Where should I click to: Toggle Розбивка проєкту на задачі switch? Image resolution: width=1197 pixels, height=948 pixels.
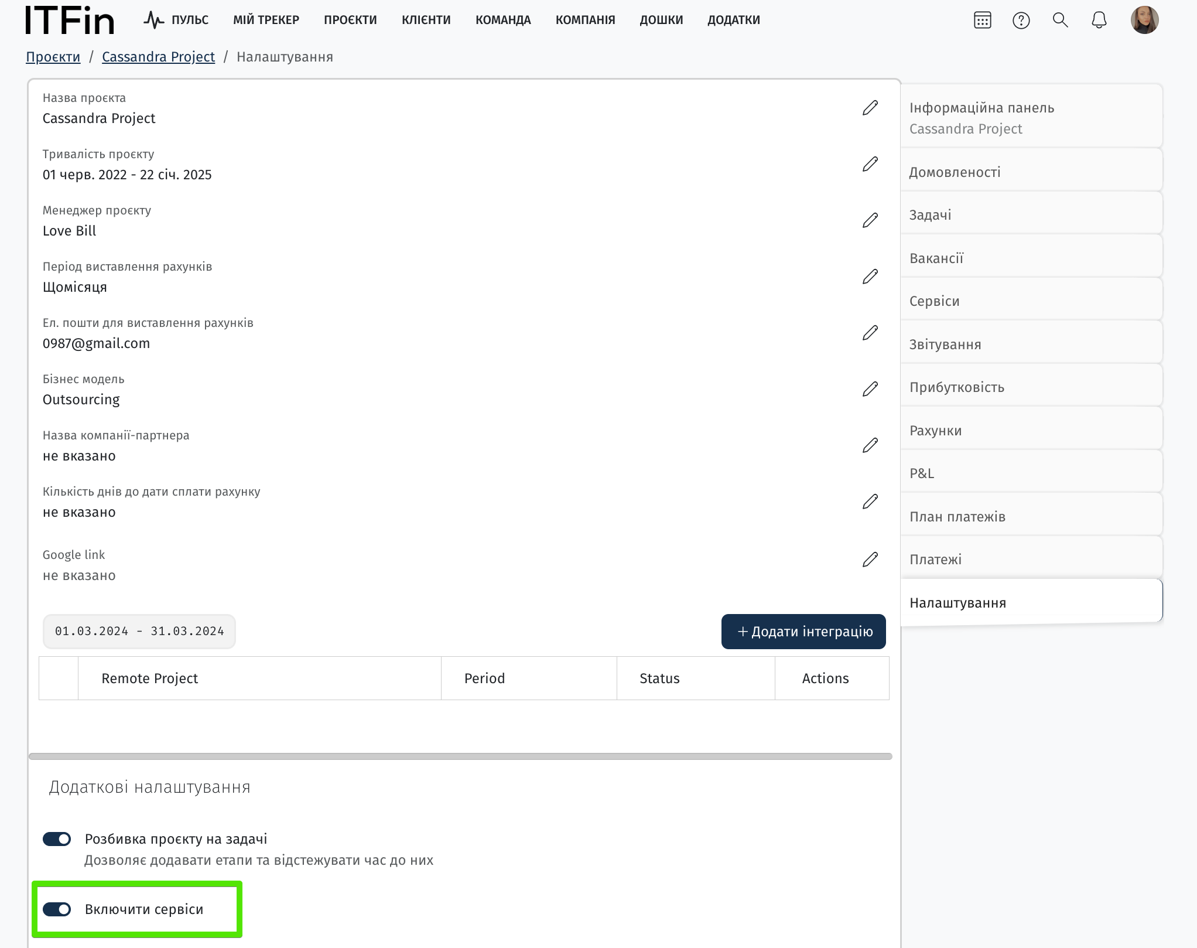[x=57, y=839]
